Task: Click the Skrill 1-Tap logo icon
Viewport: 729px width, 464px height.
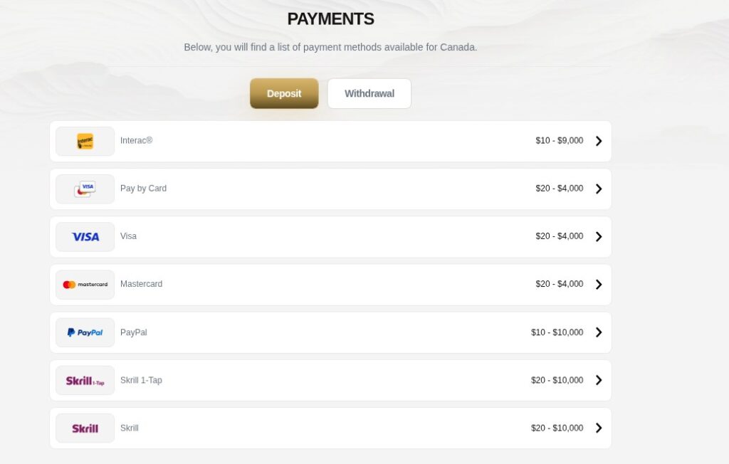Action: click(x=85, y=380)
